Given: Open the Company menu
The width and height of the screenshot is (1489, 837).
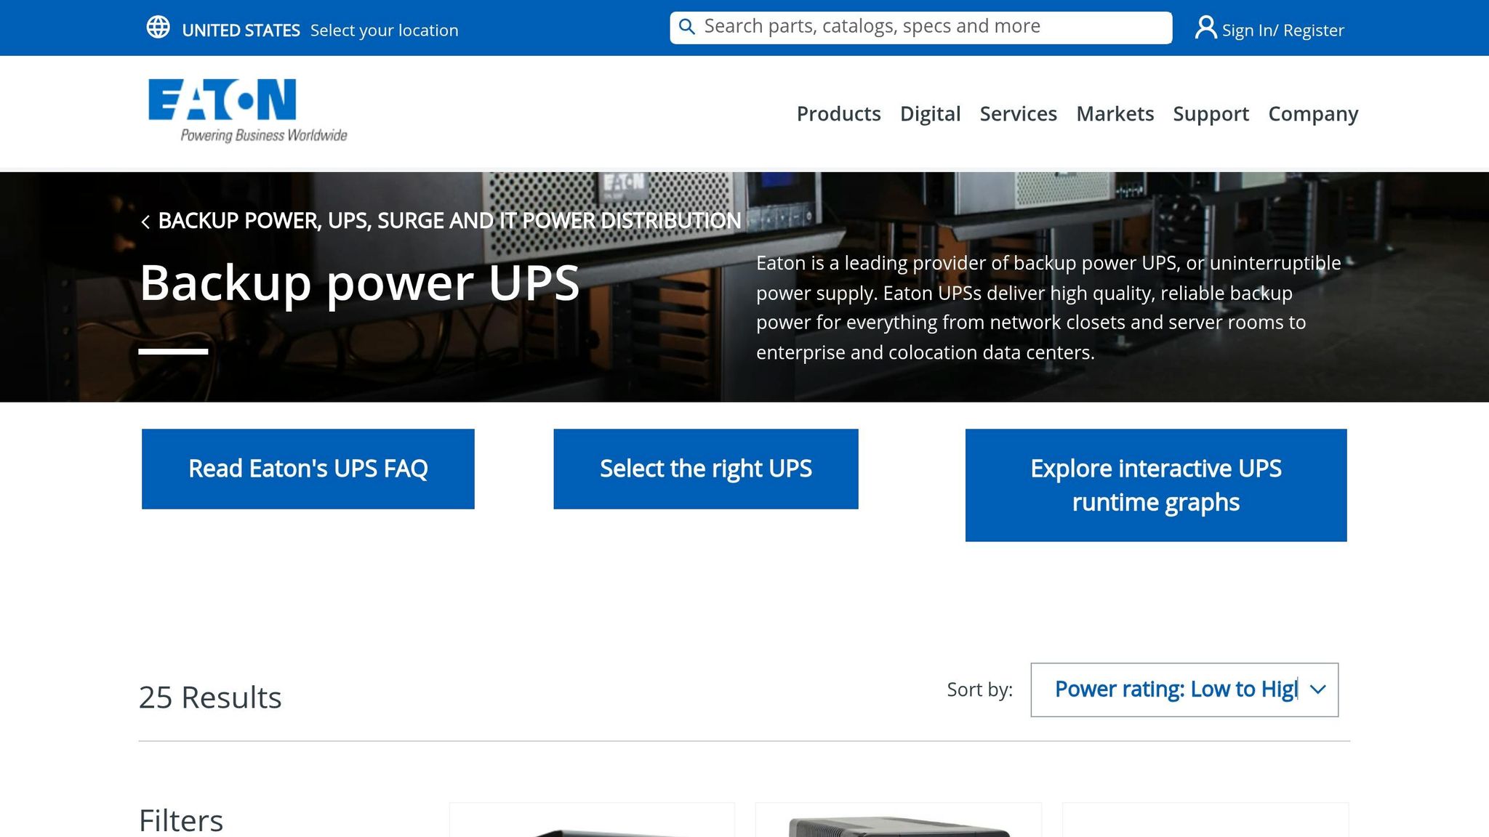Looking at the screenshot, I should 1313,114.
